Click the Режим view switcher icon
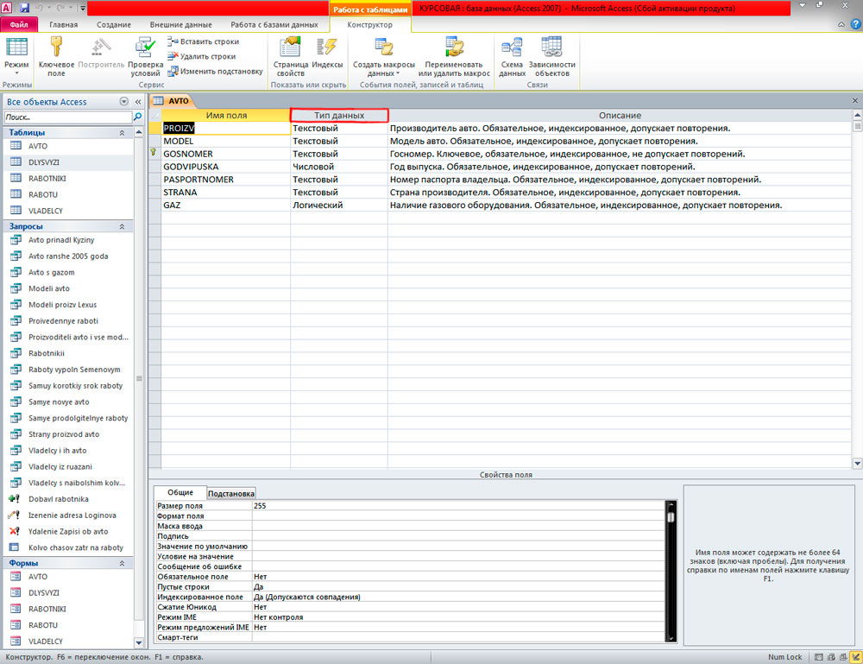This screenshot has height=664, width=863. pyautogui.click(x=16, y=47)
